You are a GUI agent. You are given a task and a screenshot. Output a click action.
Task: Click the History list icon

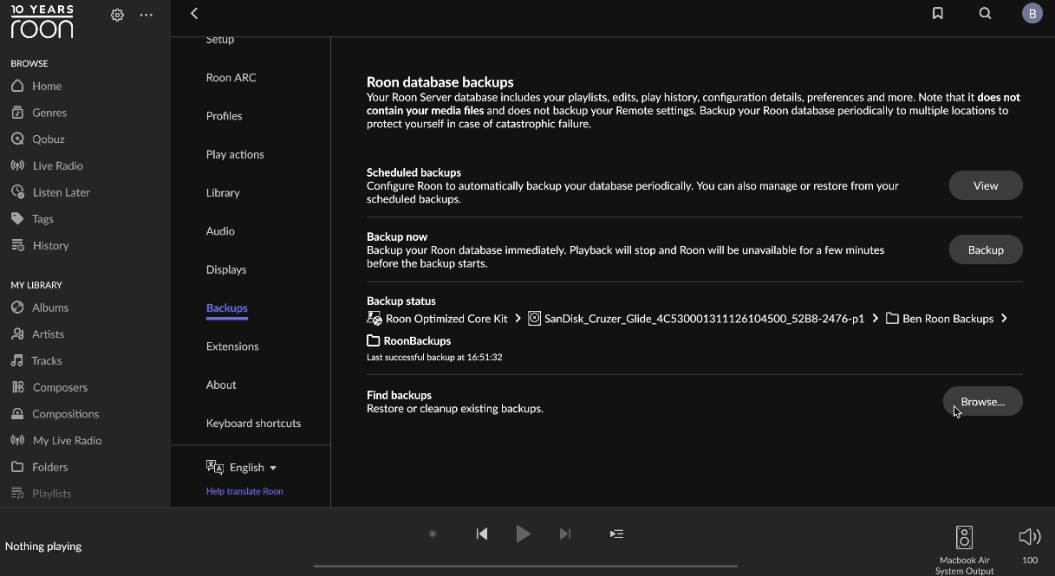tap(17, 245)
